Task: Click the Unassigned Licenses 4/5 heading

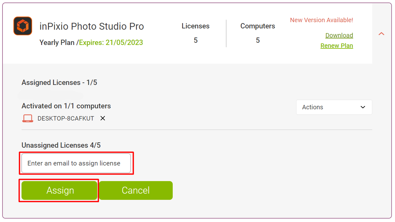Action: pyautogui.click(x=61, y=145)
